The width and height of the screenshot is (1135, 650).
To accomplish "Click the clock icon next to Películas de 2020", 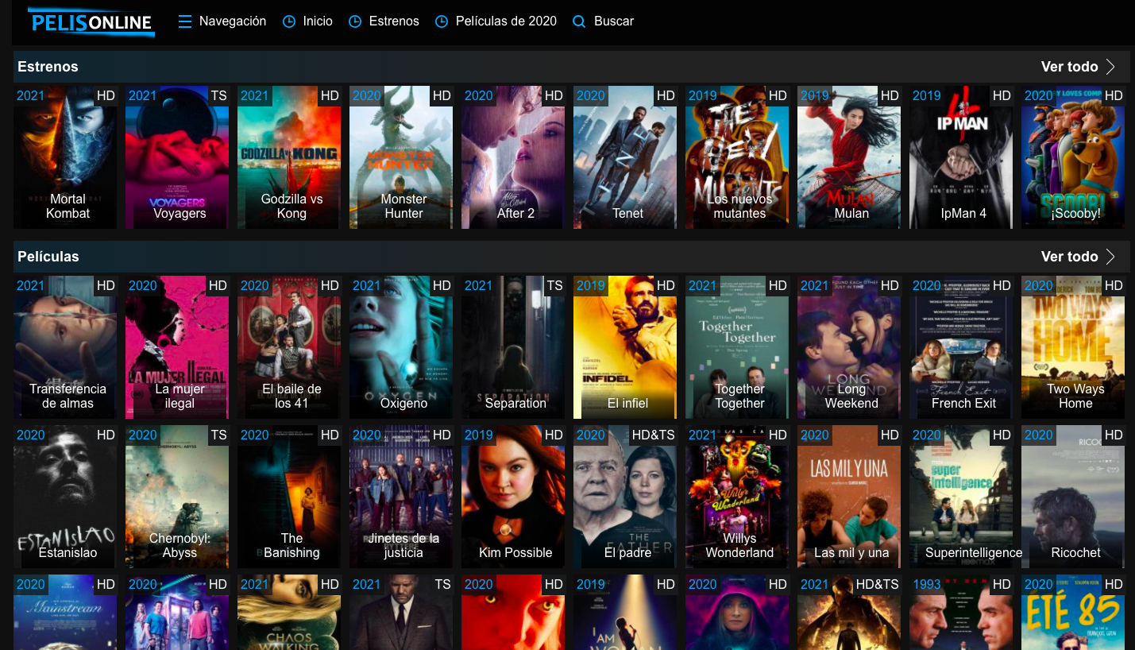I will tap(442, 21).
